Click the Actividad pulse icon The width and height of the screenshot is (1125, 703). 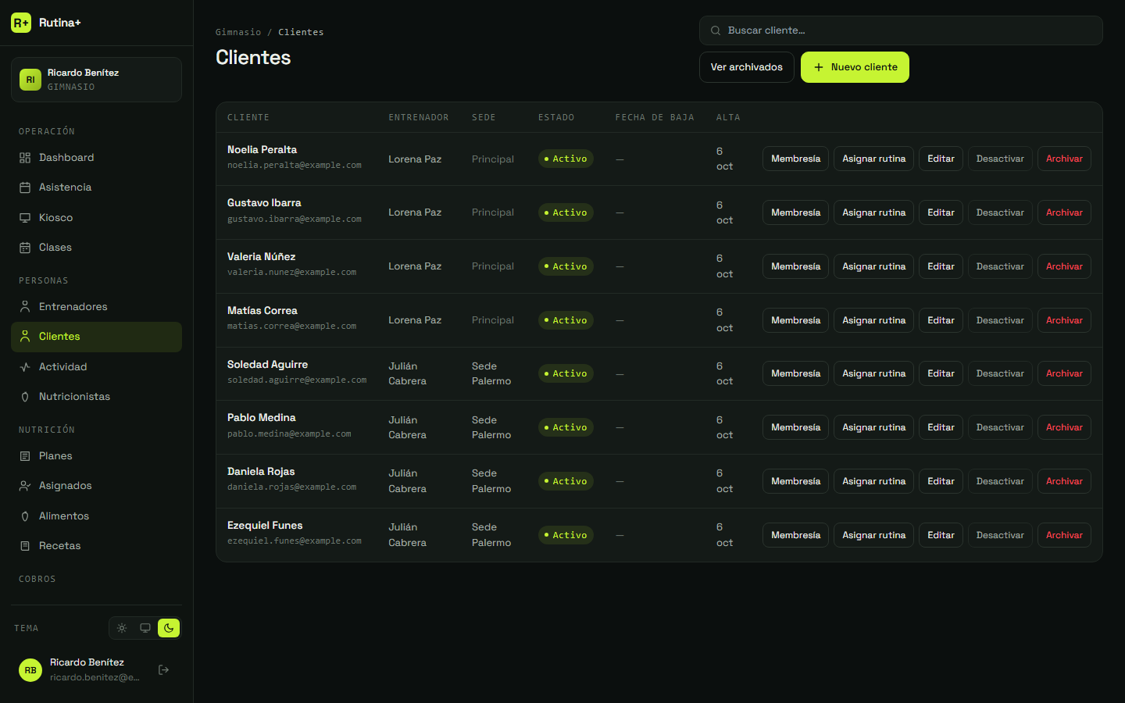click(x=25, y=367)
